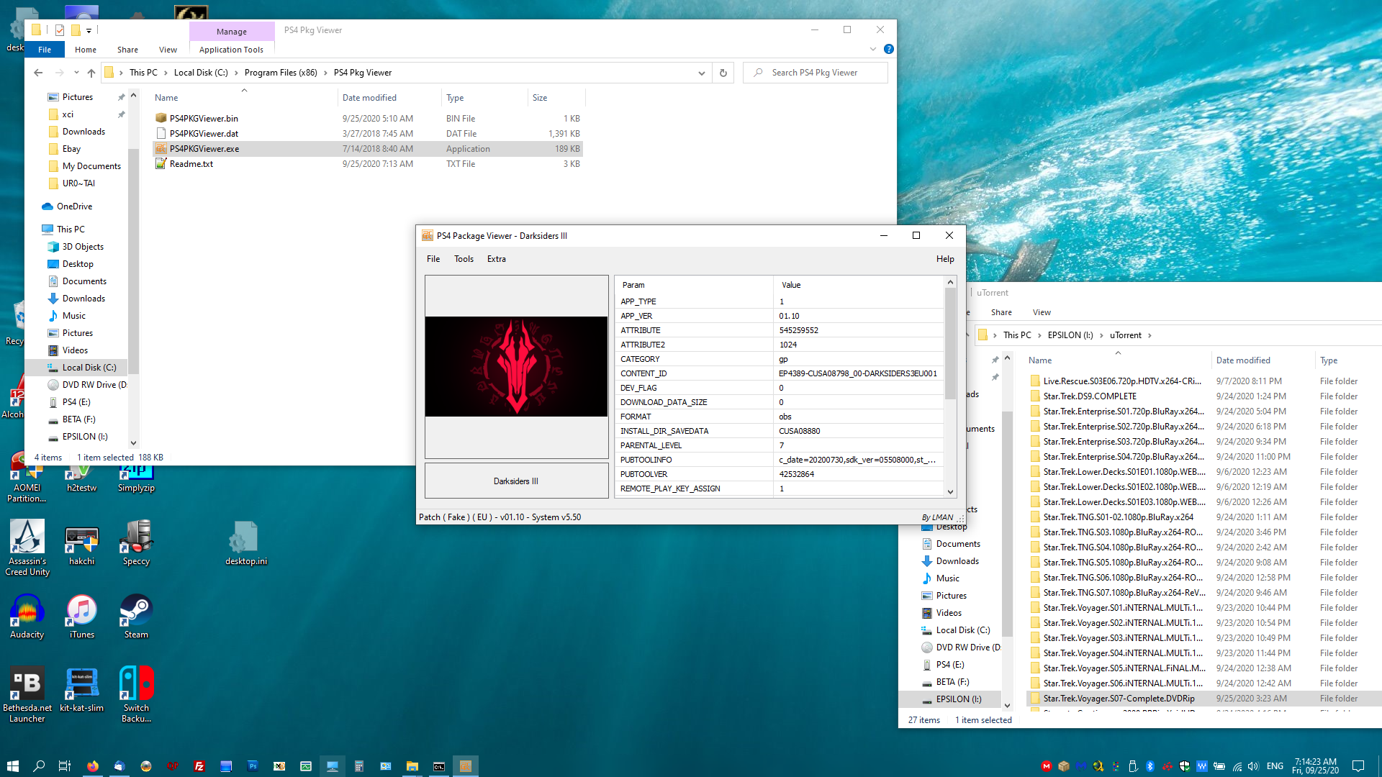Viewport: 1382px width, 777px height.
Task: Select the Readme.txt file
Action: click(x=368, y=164)
